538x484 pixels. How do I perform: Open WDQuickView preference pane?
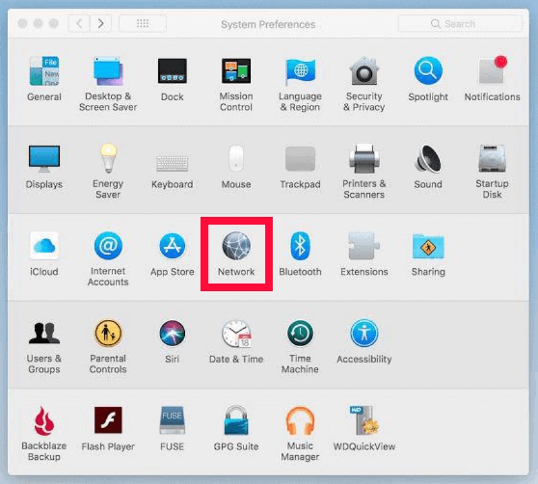coord(364,429)
